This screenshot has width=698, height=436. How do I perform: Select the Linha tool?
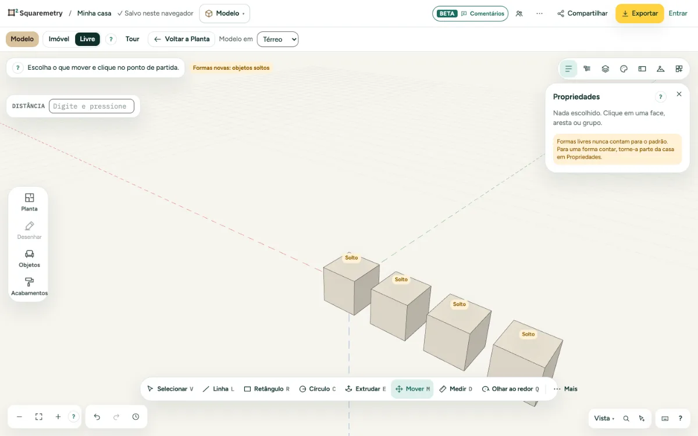point(218,389)
